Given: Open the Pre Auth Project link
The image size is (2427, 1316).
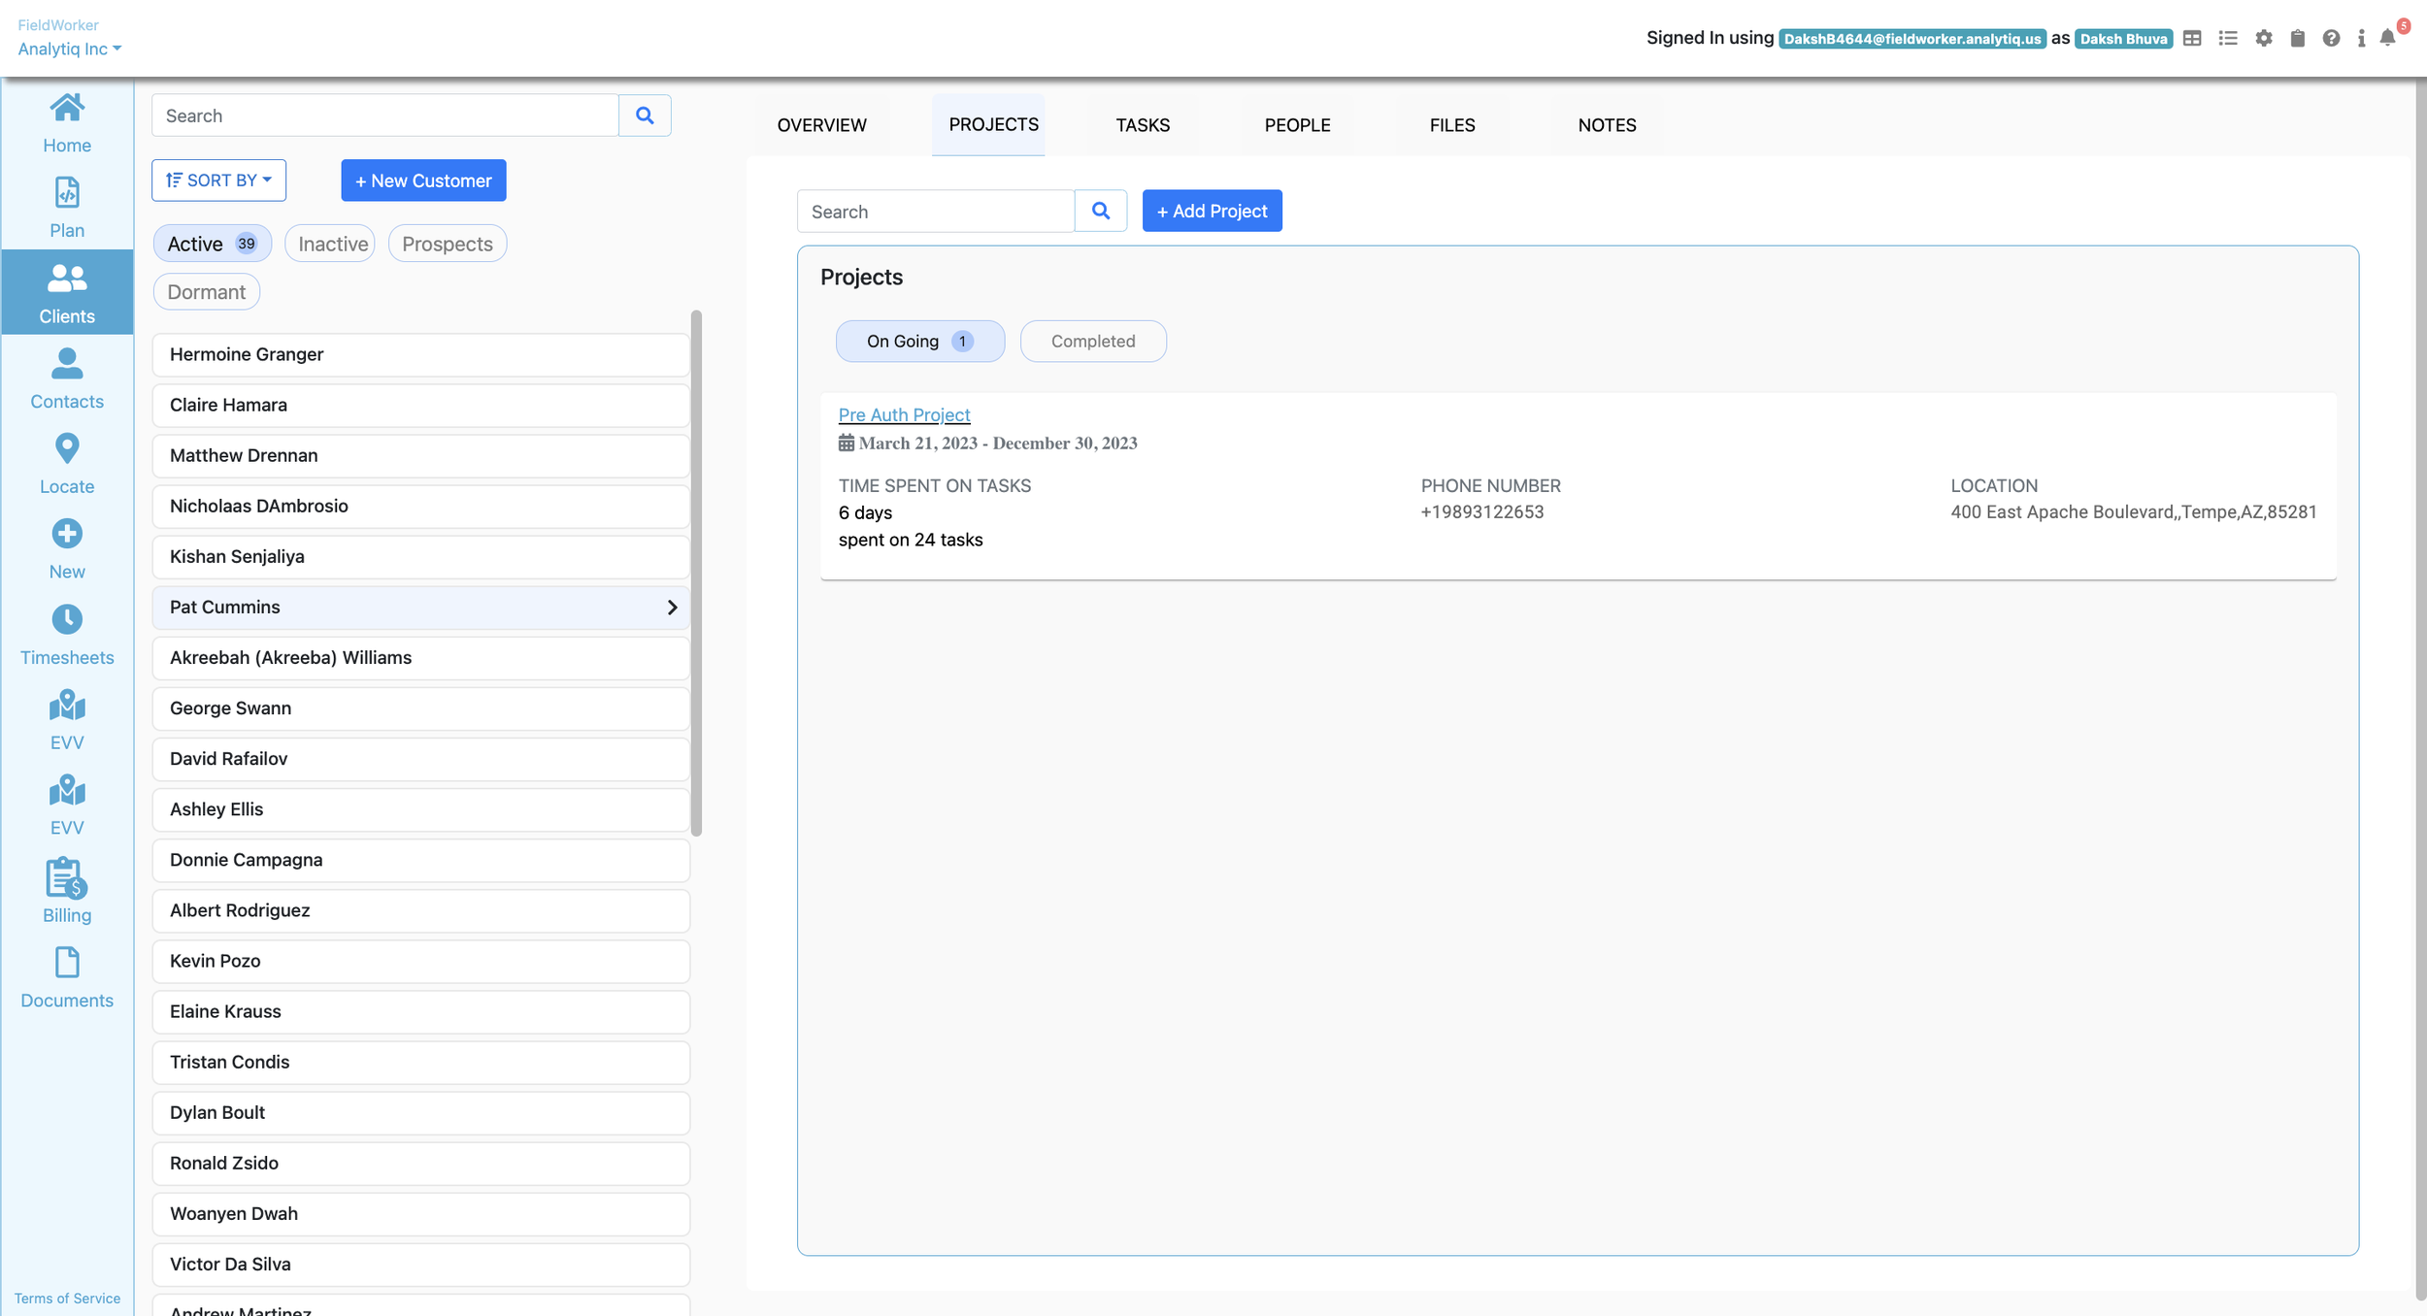Looking at the screenshot, I should pyautogui.click(x=904, y=415).
